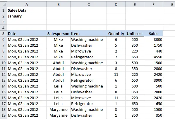Image resolution: width=175 pixels, height=119 pixels.
Task: Click the Sales header cell
Action: [153, 34]
